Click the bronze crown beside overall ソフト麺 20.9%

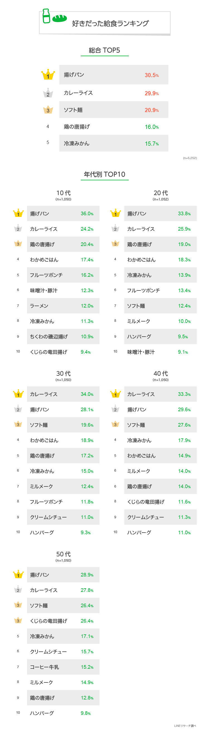tap(48, 110)
